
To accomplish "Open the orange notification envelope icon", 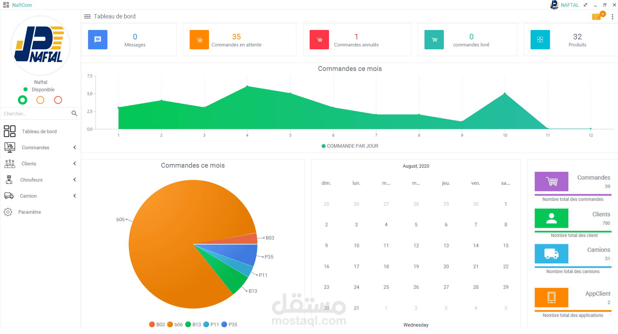I will (597, 16).
